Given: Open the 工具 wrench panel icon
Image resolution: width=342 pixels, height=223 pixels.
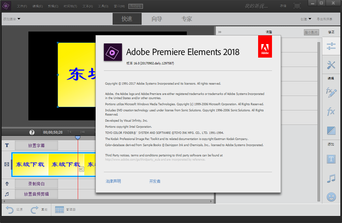Looking at the screenshot, I should tap(331, 65).
